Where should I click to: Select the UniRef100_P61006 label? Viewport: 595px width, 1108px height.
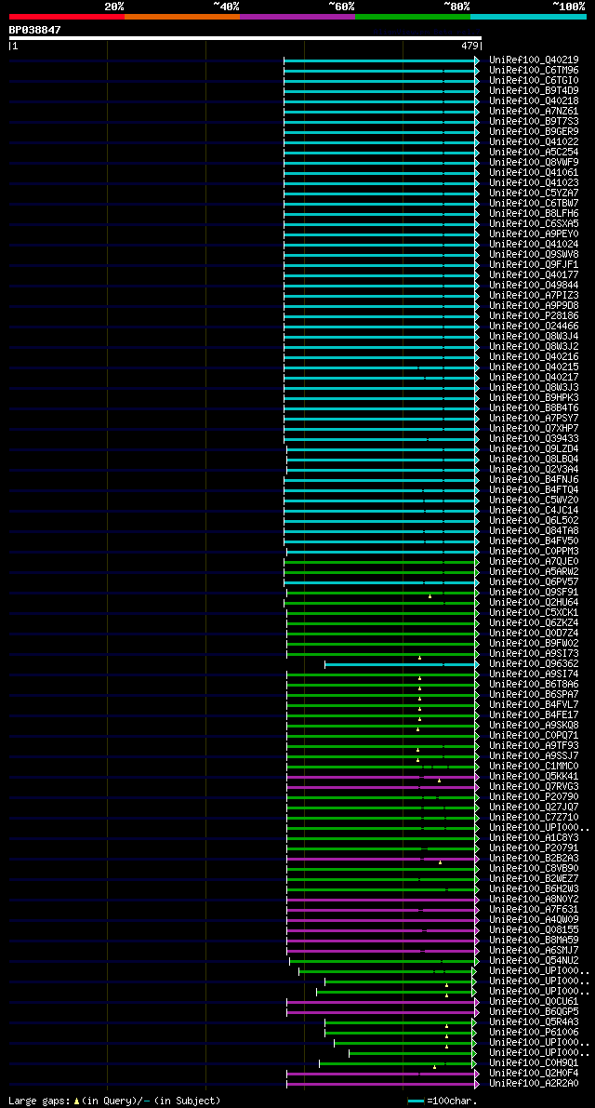pos(534,1033)
